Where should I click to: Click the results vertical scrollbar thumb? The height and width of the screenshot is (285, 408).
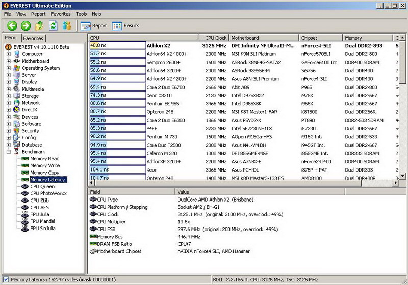[402, 62]
